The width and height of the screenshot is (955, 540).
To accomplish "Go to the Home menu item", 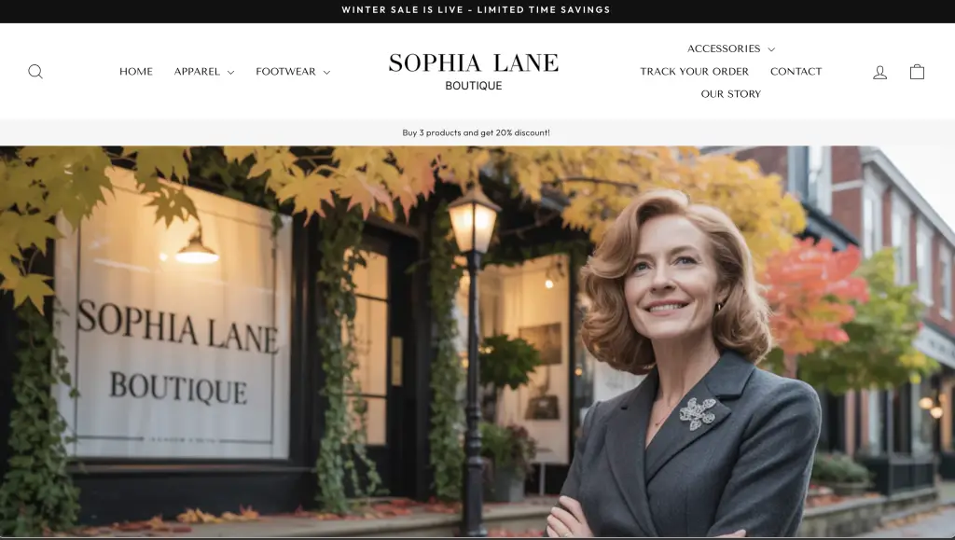I will pos(136,71).
